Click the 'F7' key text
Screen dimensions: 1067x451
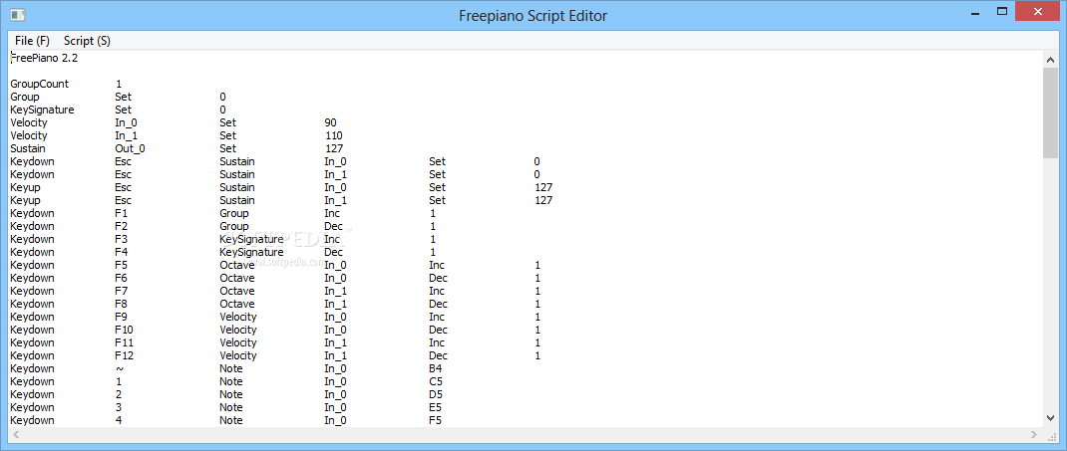coord(122,291)
